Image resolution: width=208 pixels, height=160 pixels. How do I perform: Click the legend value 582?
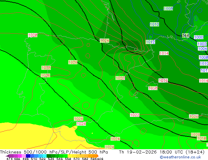coord(85,159)
